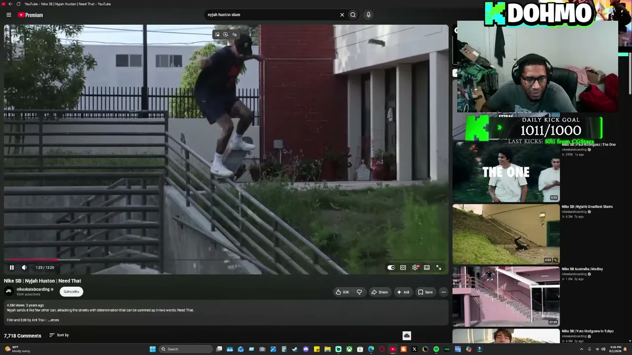Open 'Nike SB Australia | Medley' thumbnail

click(x=506, y=296)
